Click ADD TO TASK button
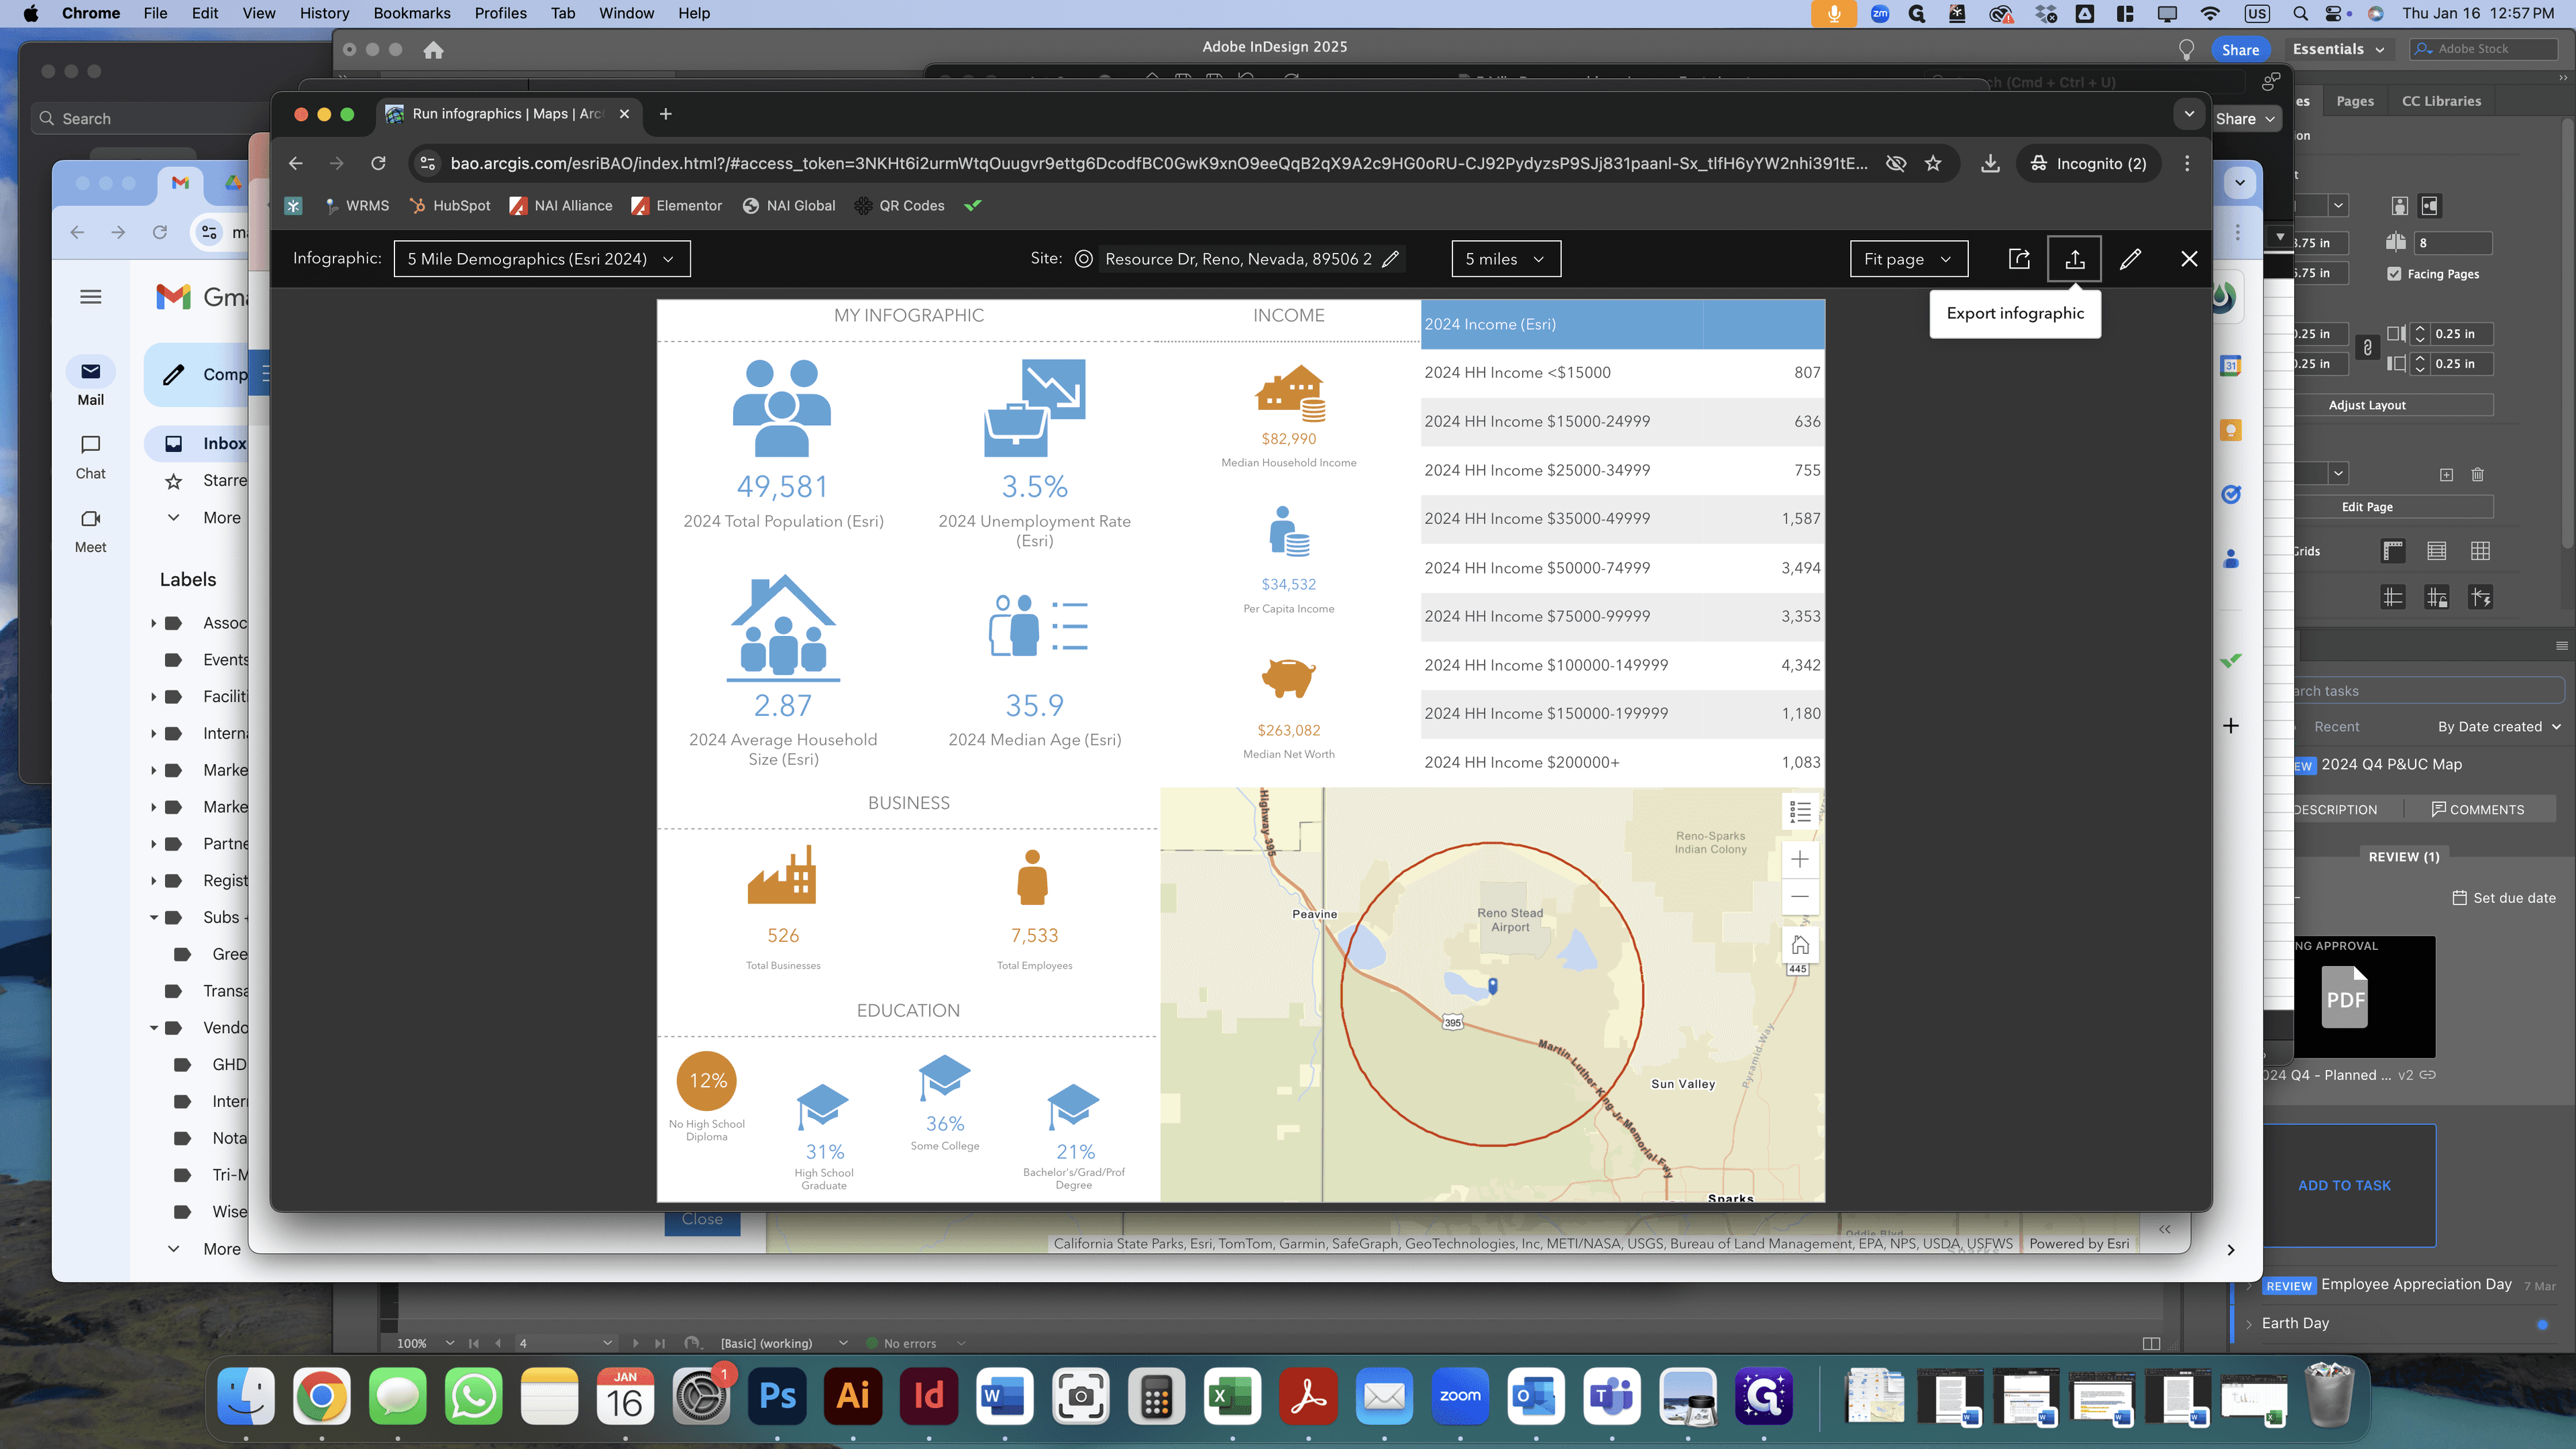 click(2343, 1185)
